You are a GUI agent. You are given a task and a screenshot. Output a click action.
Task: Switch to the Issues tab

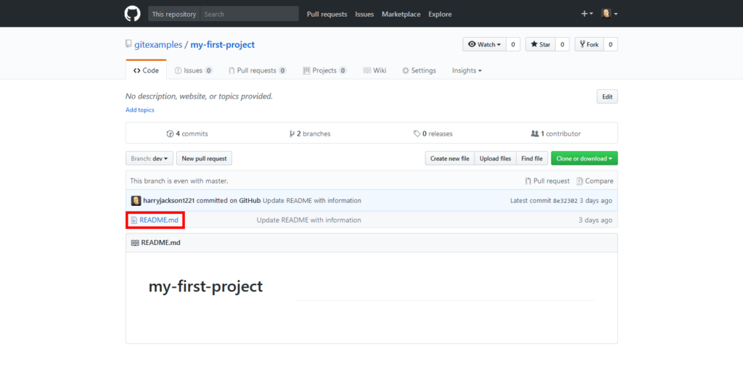click(193, 70)
